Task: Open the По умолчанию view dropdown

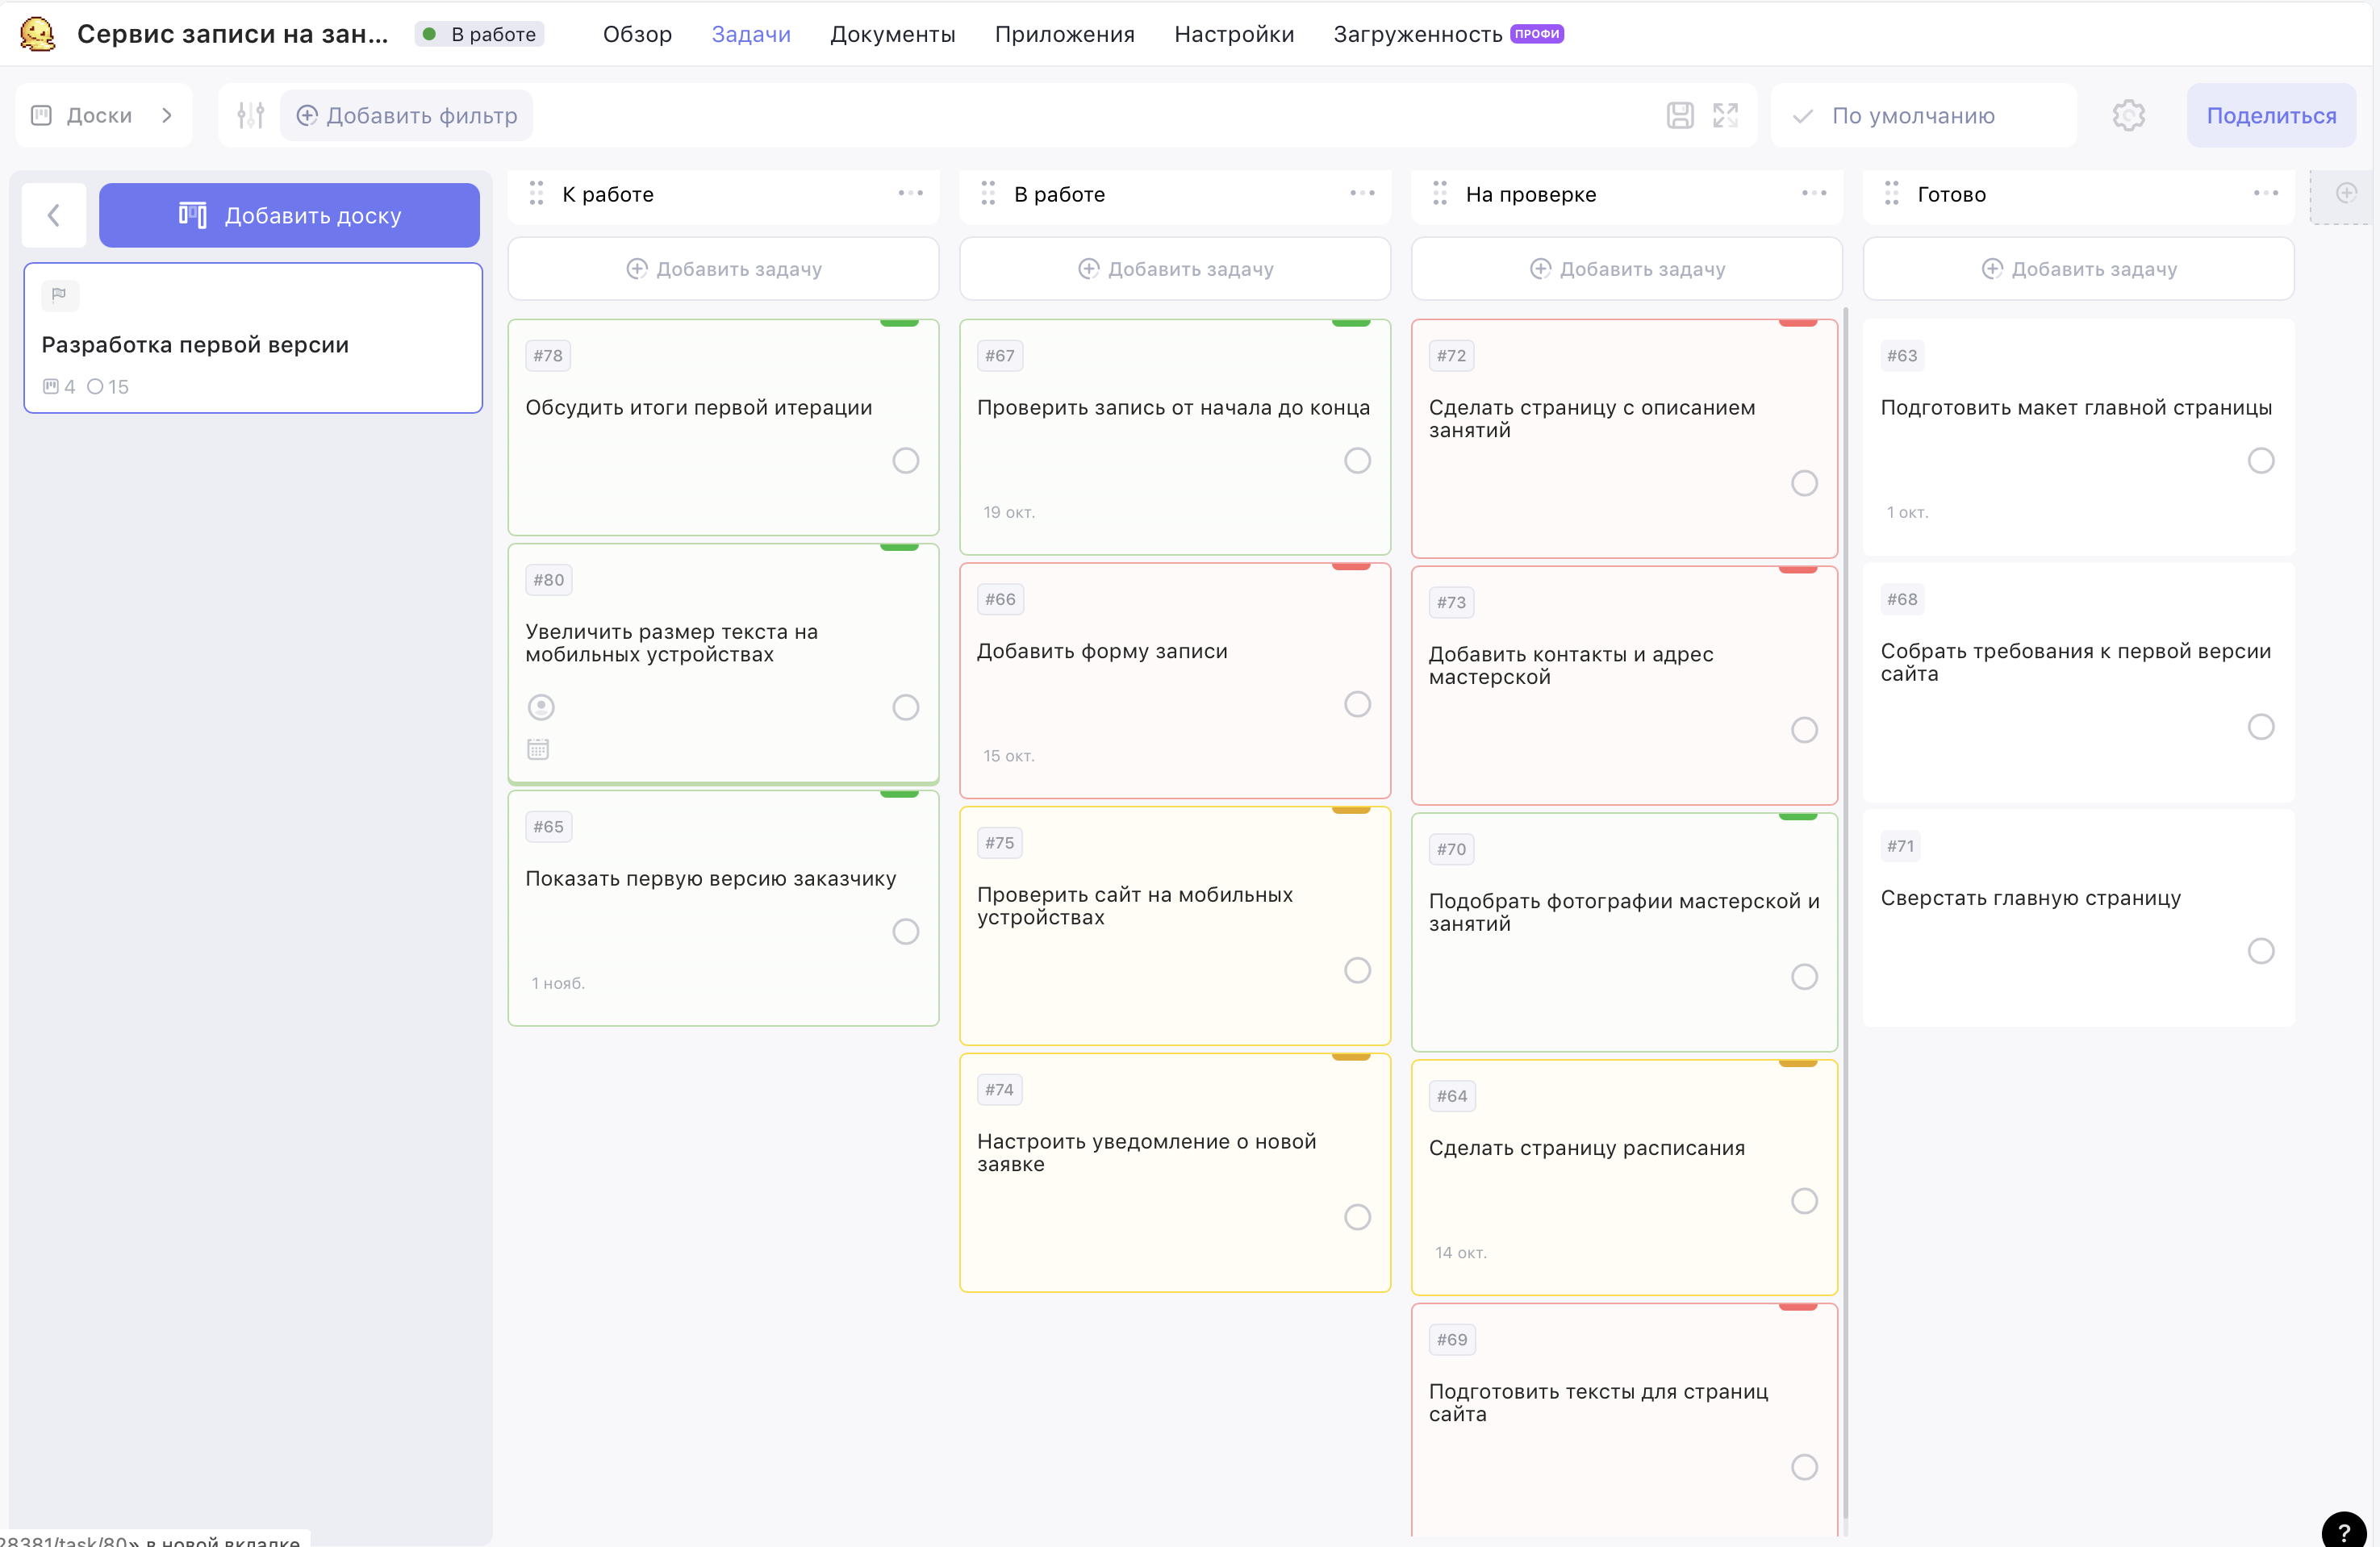Action: click(x=1924, y=116)
